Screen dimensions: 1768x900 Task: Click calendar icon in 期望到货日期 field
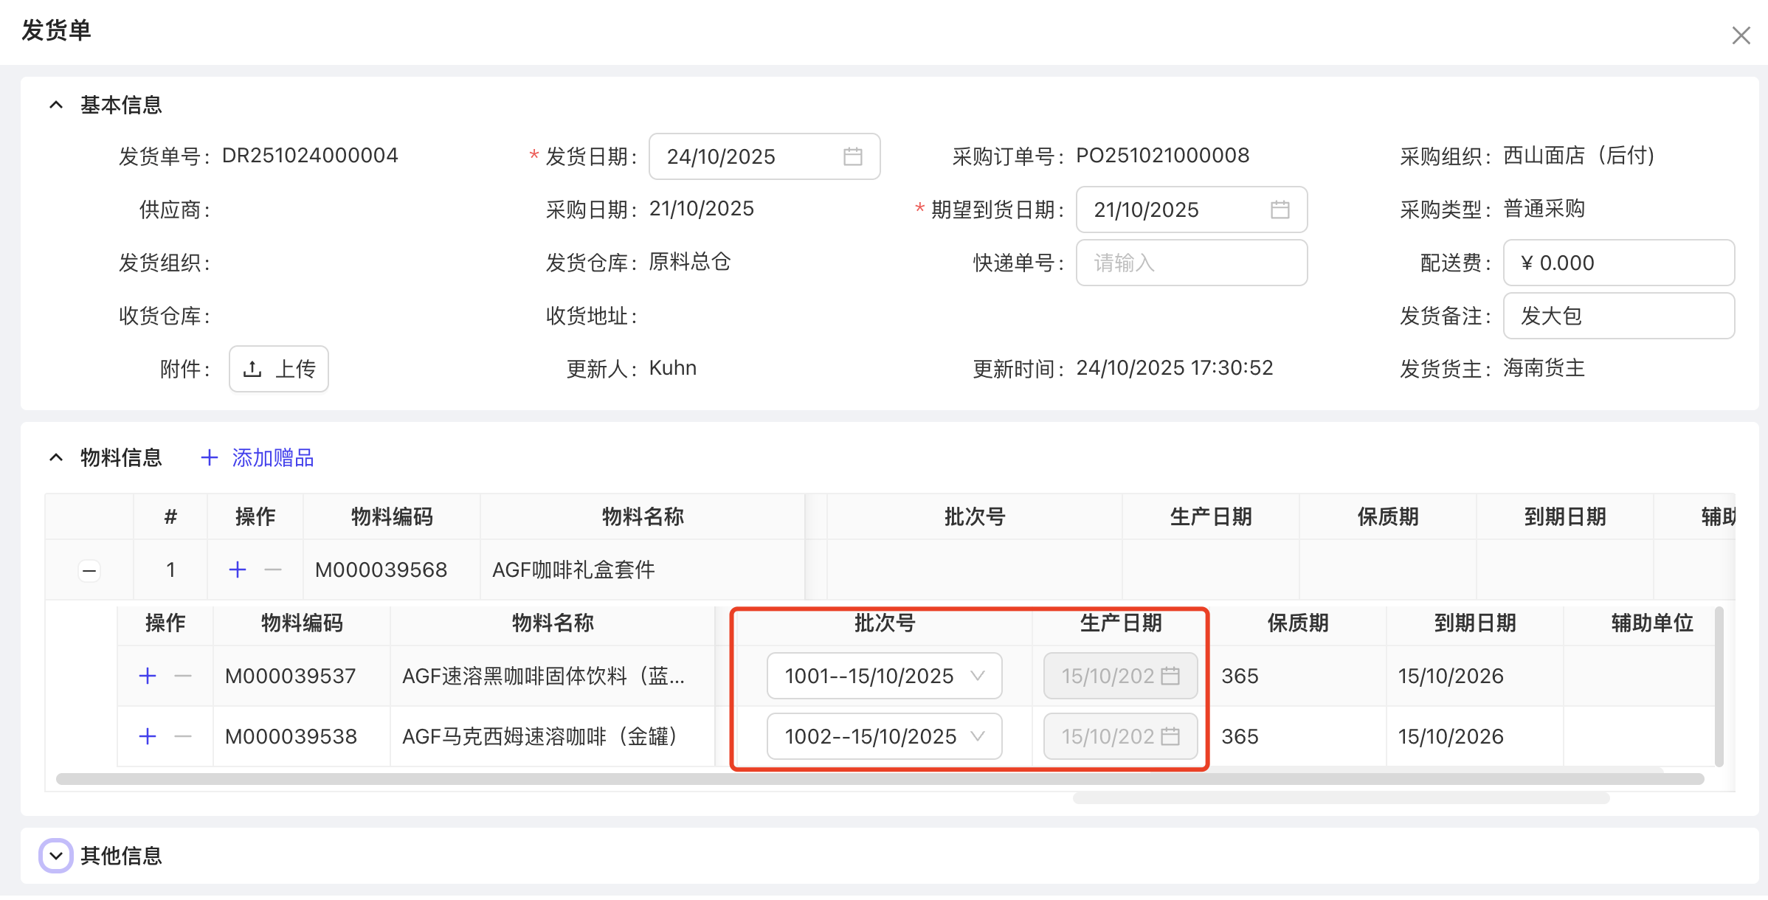(1280, 210)
